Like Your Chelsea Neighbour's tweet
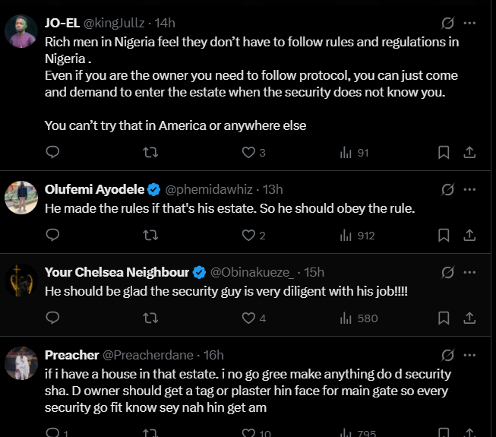 tap(248, 318)
